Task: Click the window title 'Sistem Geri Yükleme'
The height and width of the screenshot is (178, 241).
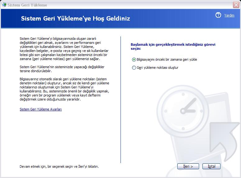Action: tap(27, 5)
